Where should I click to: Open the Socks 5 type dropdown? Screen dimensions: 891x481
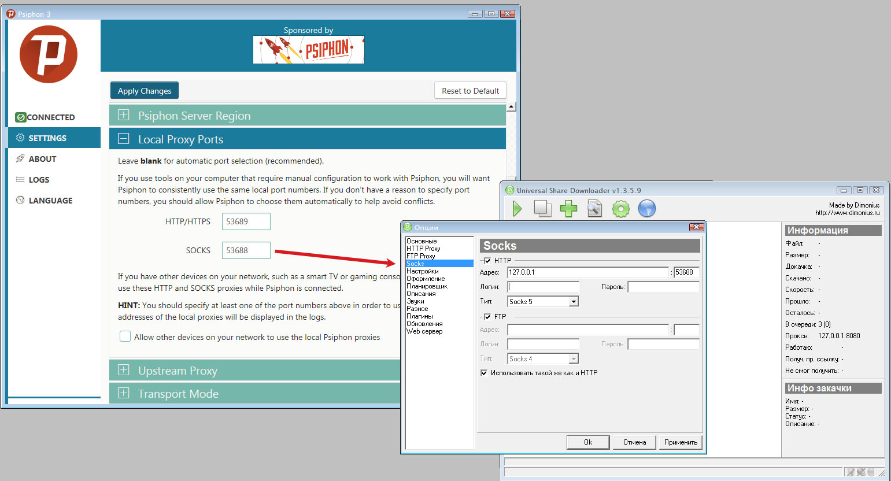click(574, 301)
